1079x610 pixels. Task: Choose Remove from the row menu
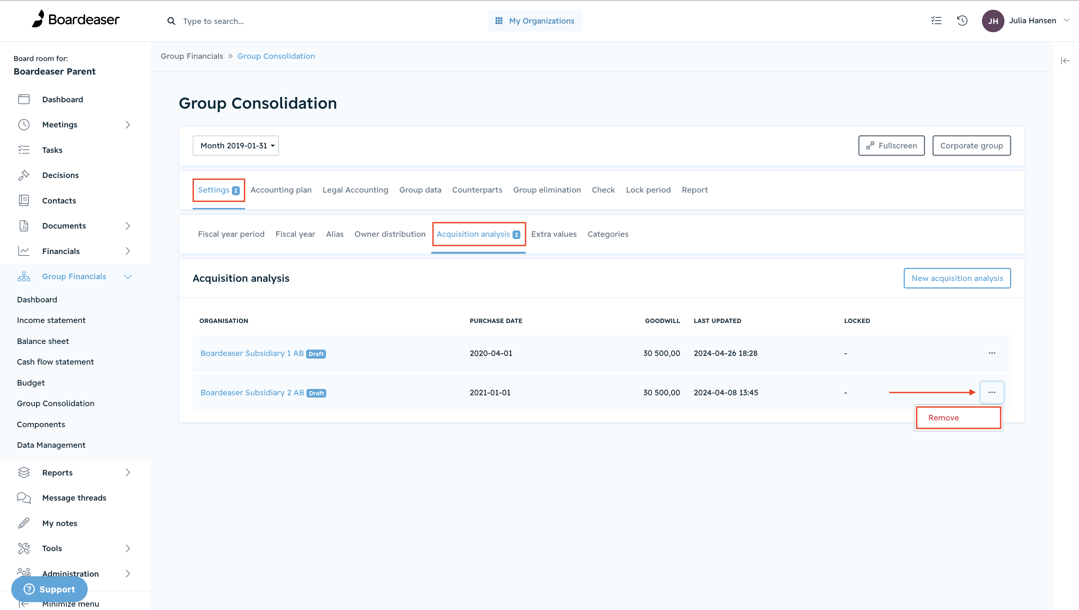958,418
